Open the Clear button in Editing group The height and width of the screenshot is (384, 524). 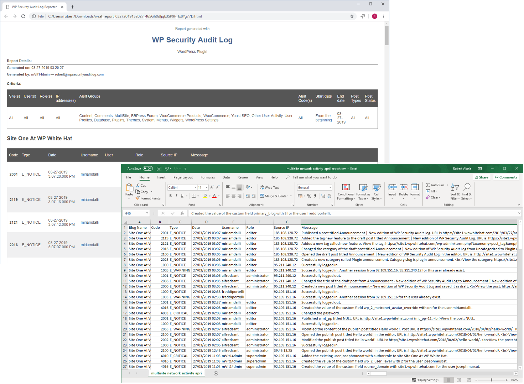433,197
